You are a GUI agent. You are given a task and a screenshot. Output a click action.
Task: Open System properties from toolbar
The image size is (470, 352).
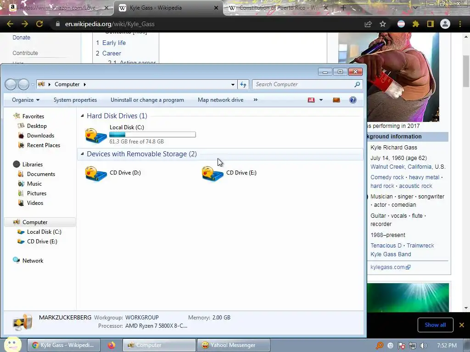click(75, 100)
